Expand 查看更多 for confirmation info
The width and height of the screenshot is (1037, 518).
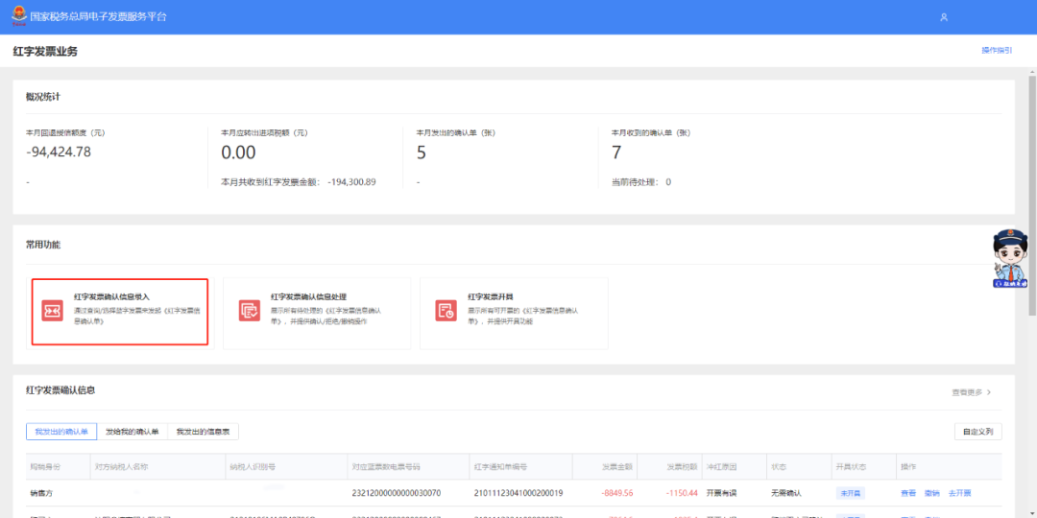(x=971, y=392)
